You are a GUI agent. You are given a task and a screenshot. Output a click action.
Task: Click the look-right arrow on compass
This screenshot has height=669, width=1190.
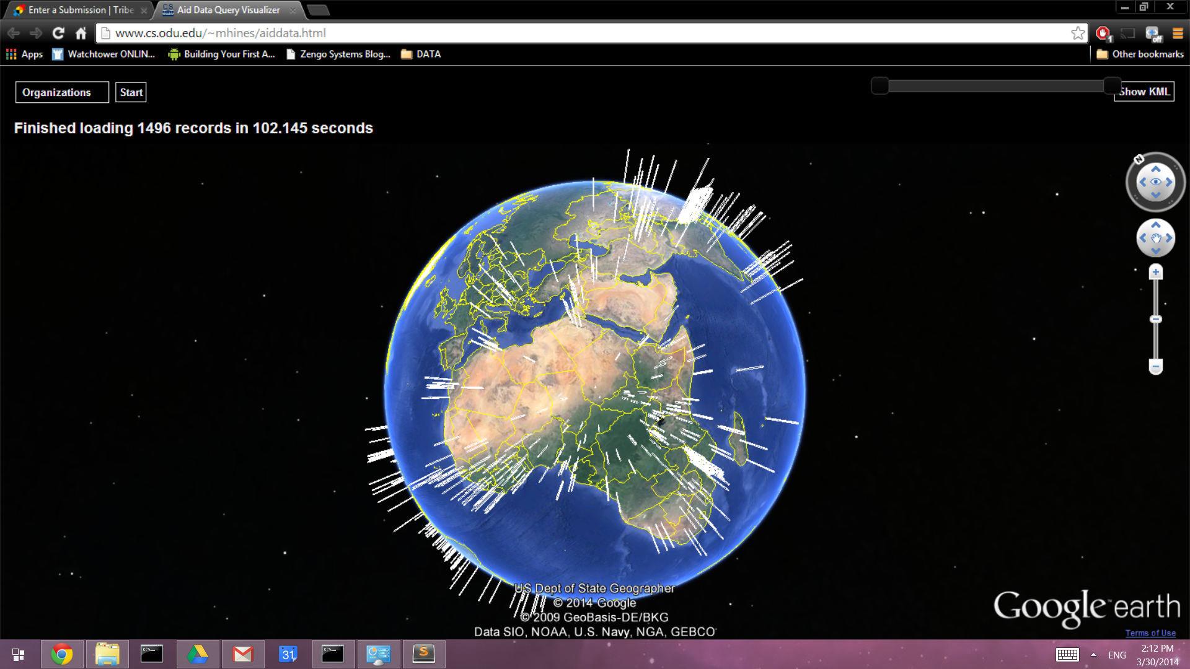1169,182
